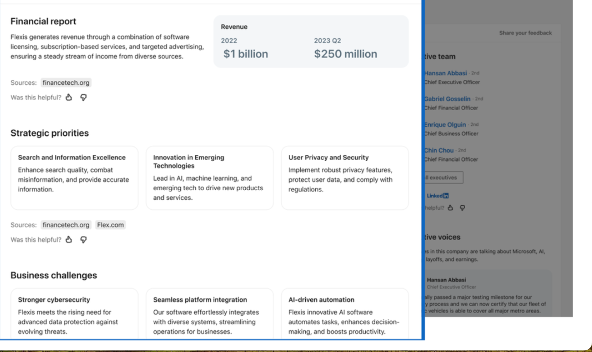
Task: Click the $250 million 2023 Q2 value
Action: point(346,54)
